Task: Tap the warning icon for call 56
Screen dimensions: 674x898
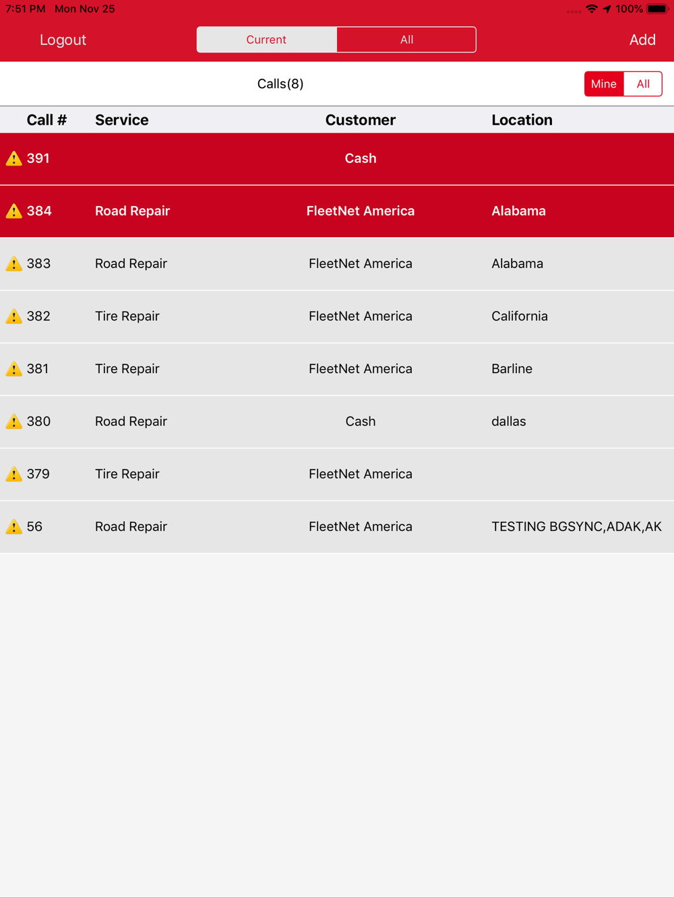Action: 13,526
